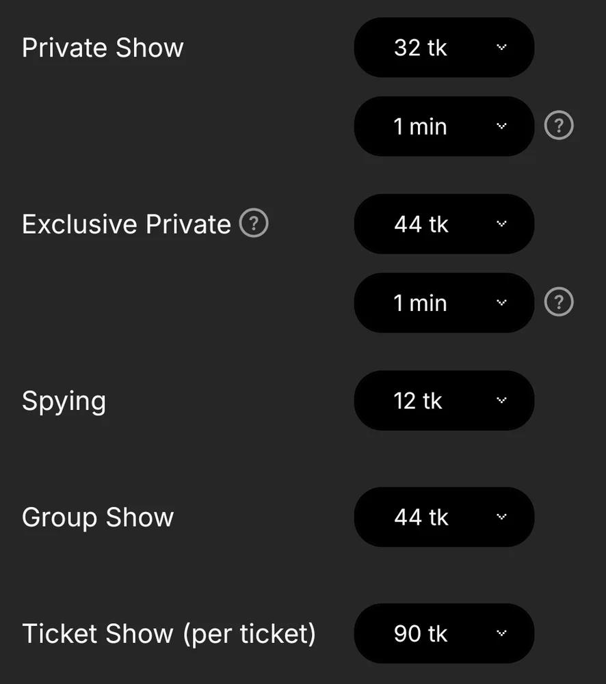Viewport: 606px width, 684px height.
Task: Open the Ticket Show 90 tk price dropdown
Action: [443, 633]
